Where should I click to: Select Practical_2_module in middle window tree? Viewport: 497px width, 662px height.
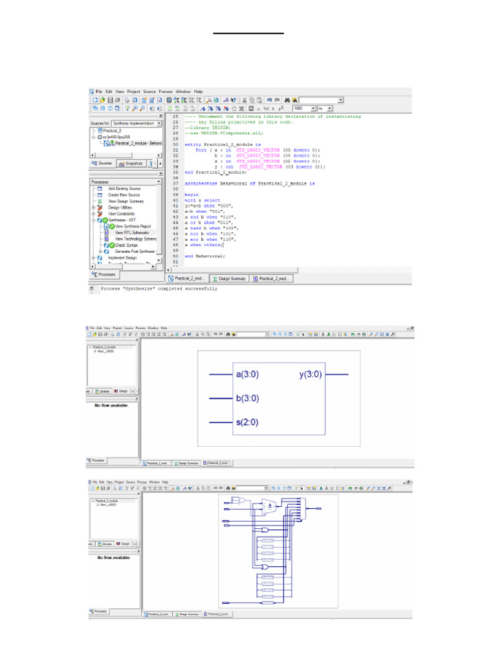pos(104,347)
